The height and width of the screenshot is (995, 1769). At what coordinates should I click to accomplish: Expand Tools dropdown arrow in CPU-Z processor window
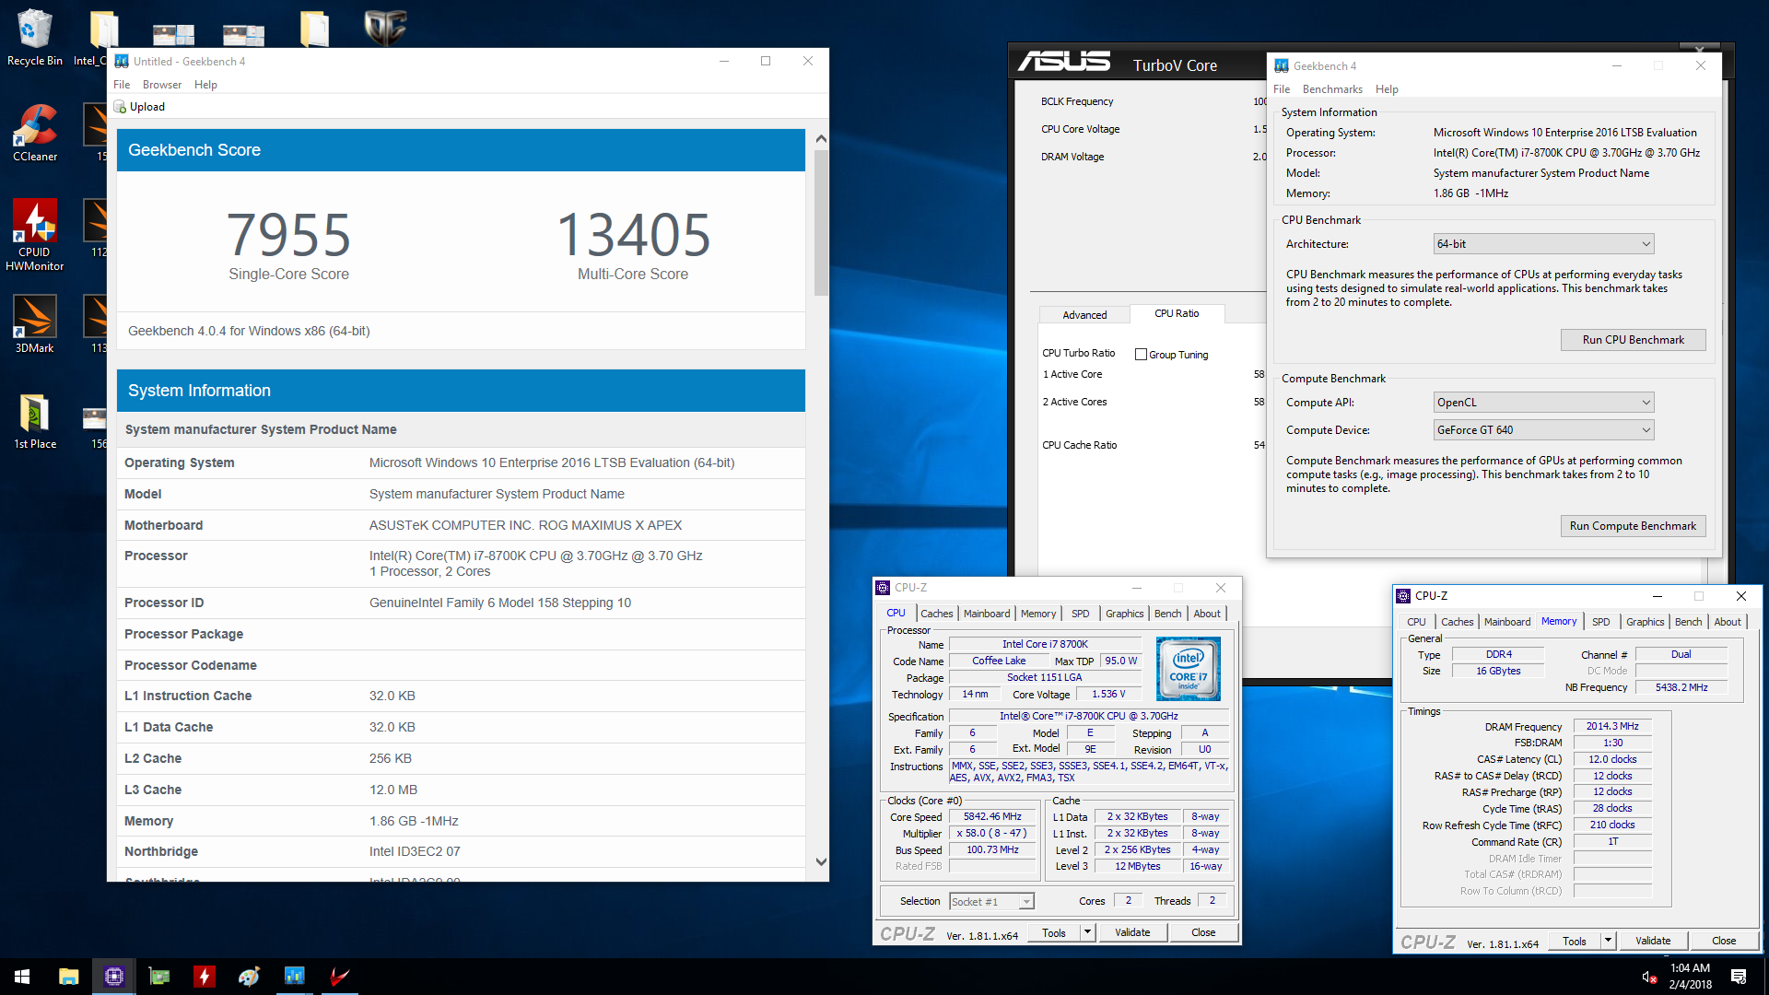pos(1087,932)
